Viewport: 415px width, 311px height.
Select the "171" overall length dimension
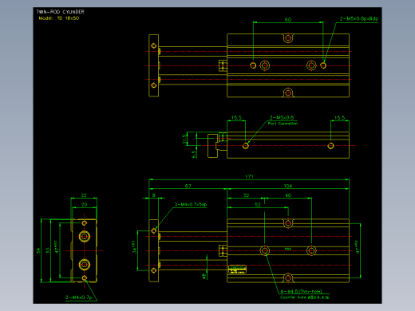coord(249,176)
